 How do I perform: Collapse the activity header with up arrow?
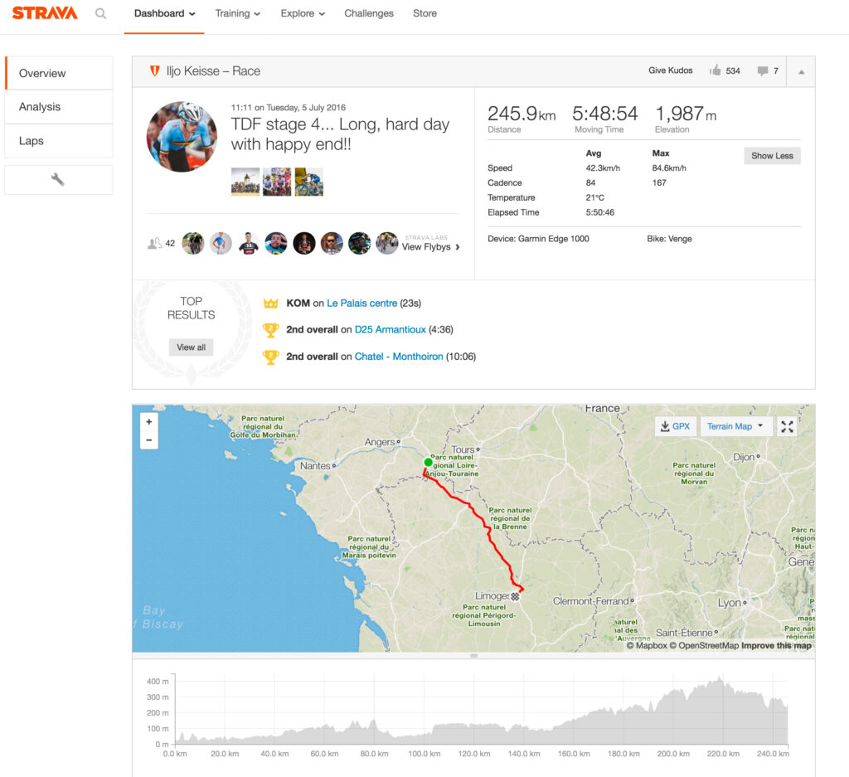(802, 71)
